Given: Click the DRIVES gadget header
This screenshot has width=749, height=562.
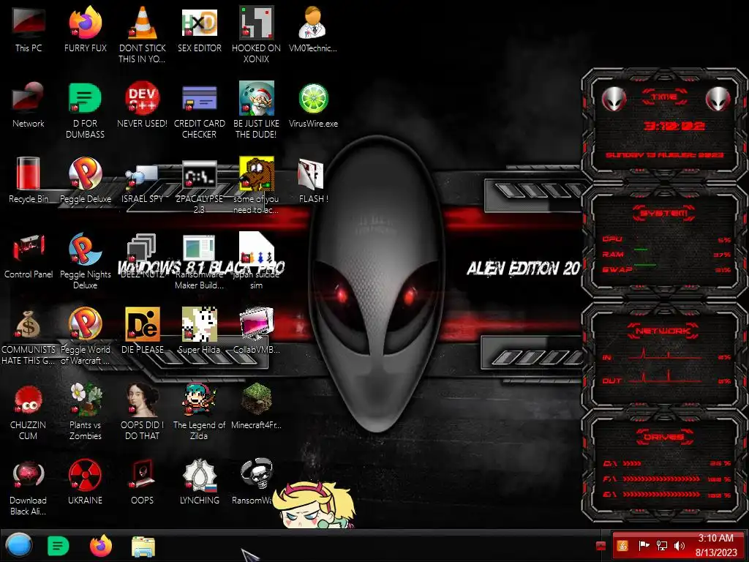Looking at the screenshot, I should 664,436.
